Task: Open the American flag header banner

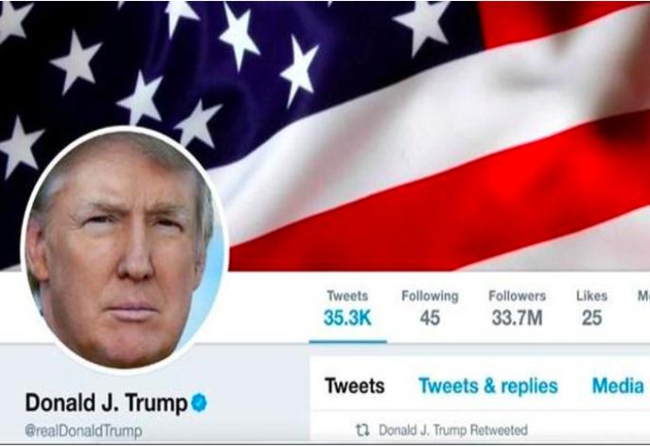Action: pyautogui.click(x=325, y=135)
